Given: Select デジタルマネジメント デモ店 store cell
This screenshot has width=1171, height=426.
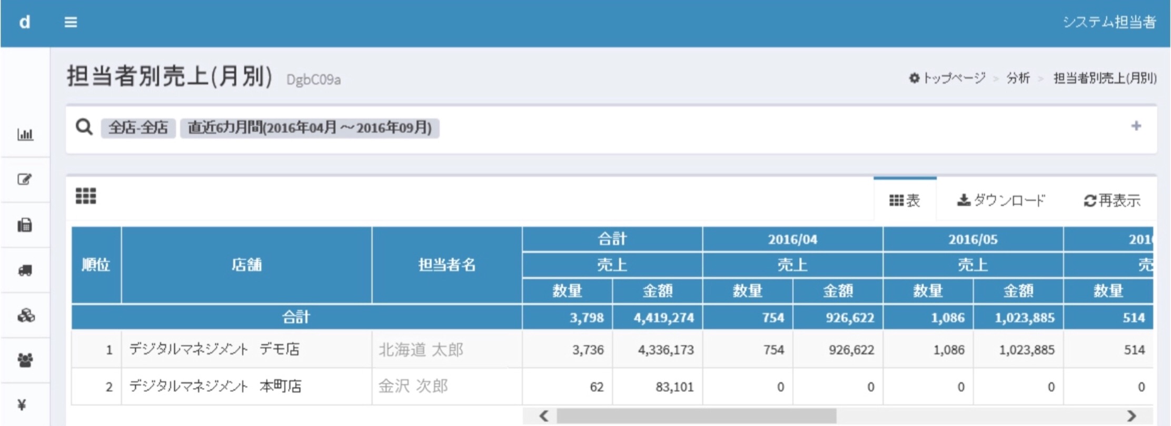Looking at the screenshot, I should (246, 349).
